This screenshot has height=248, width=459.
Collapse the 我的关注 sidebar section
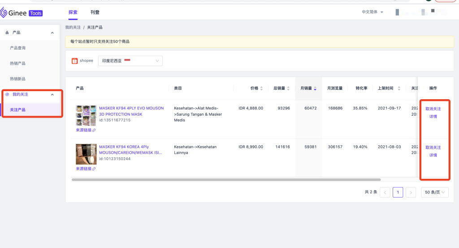(52, 95)
